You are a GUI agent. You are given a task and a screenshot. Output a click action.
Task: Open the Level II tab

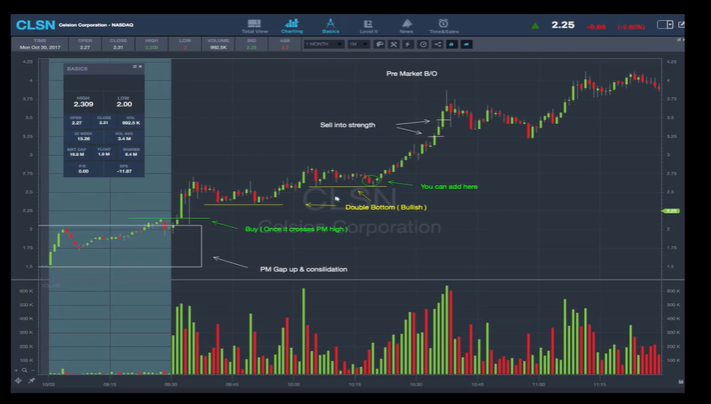click(x=368, y=26)
